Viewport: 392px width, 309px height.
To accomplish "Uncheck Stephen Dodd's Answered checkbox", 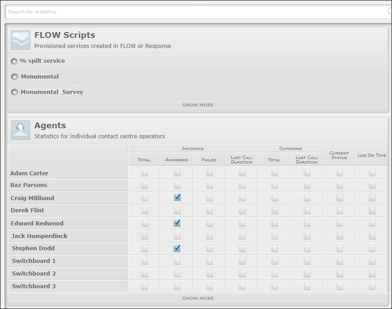I will 177,248.
